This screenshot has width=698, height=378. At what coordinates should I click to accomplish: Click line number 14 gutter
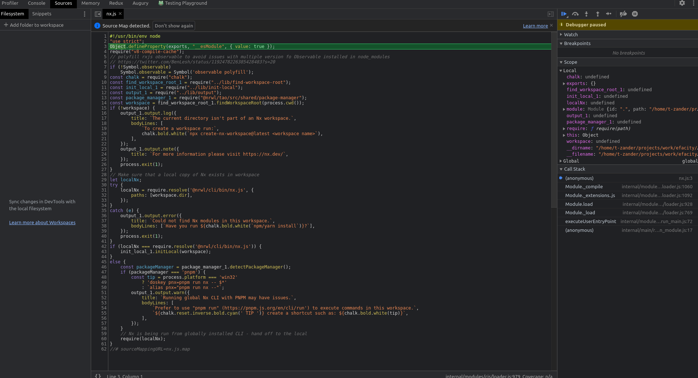point(104,103)
